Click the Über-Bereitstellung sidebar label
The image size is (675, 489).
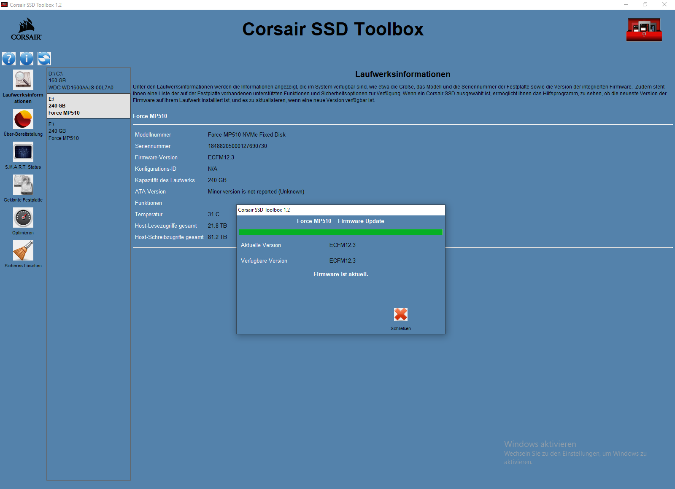23,134
